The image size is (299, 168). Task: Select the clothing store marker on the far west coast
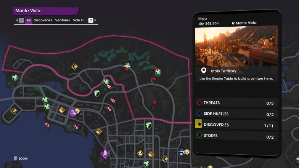14,78
